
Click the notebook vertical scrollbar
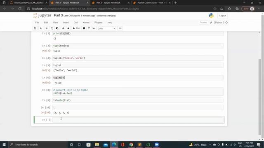259,97
